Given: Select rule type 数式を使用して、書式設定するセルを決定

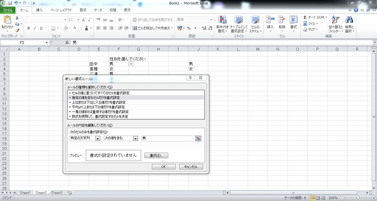Looking at the screenshot, I should 136,117.
